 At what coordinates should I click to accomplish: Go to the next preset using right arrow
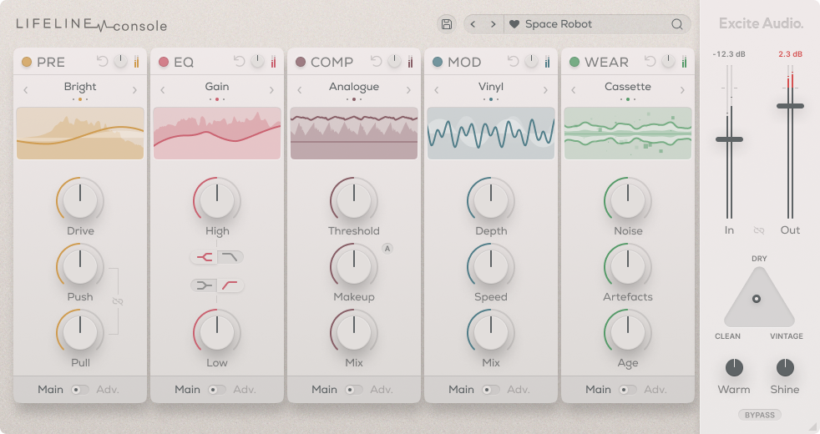click(x=494, y=24)
